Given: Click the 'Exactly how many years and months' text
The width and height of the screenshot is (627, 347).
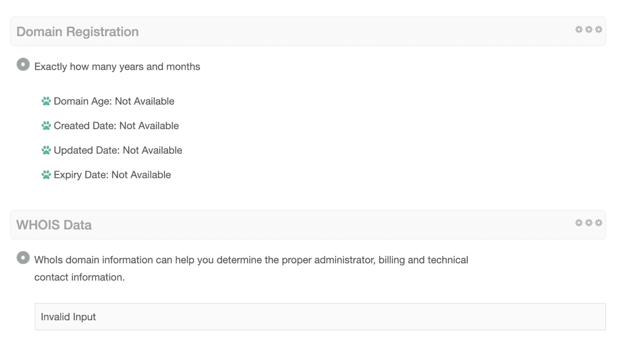Looking at the screenshot, I should (x=117, y=67).
